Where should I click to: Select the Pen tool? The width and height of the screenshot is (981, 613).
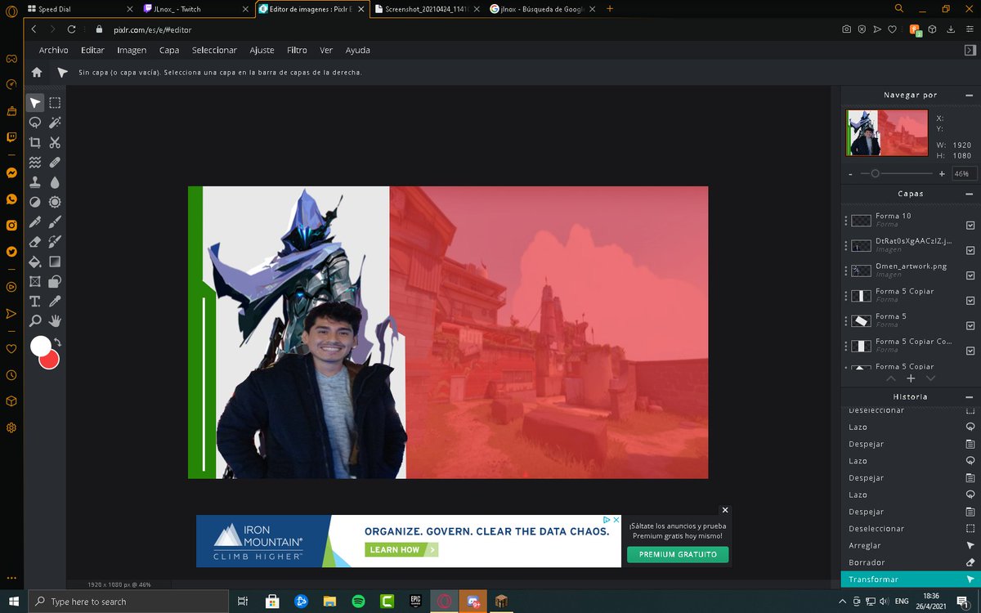(35, 222)
